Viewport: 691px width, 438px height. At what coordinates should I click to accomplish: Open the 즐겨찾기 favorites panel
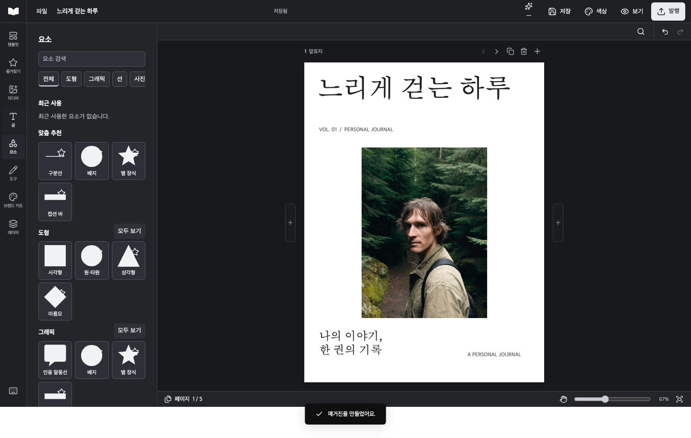(13, 66)
